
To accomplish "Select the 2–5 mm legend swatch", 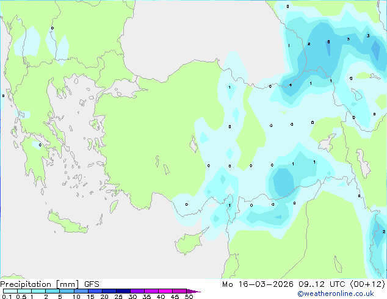I will coord(52,291).
